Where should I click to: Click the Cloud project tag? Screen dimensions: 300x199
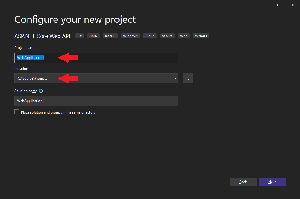pos(150,36)
